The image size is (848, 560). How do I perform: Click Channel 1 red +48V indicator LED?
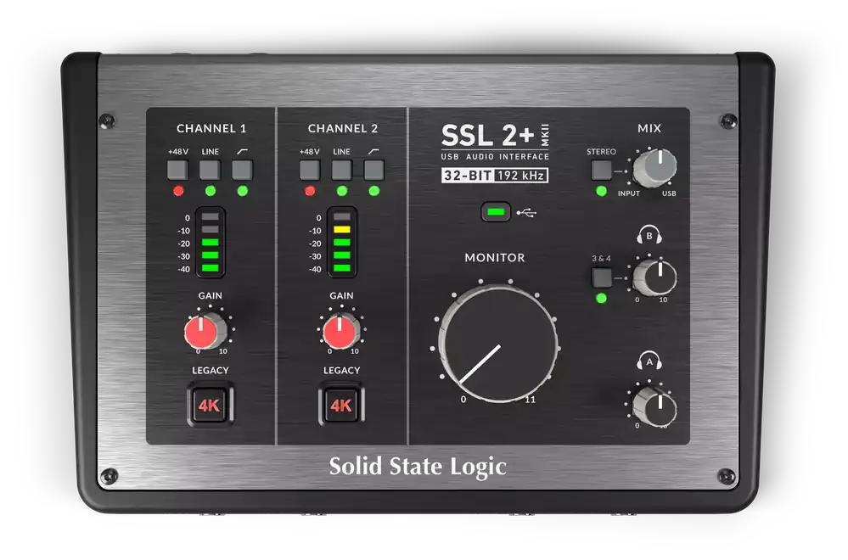coord(178,191)
